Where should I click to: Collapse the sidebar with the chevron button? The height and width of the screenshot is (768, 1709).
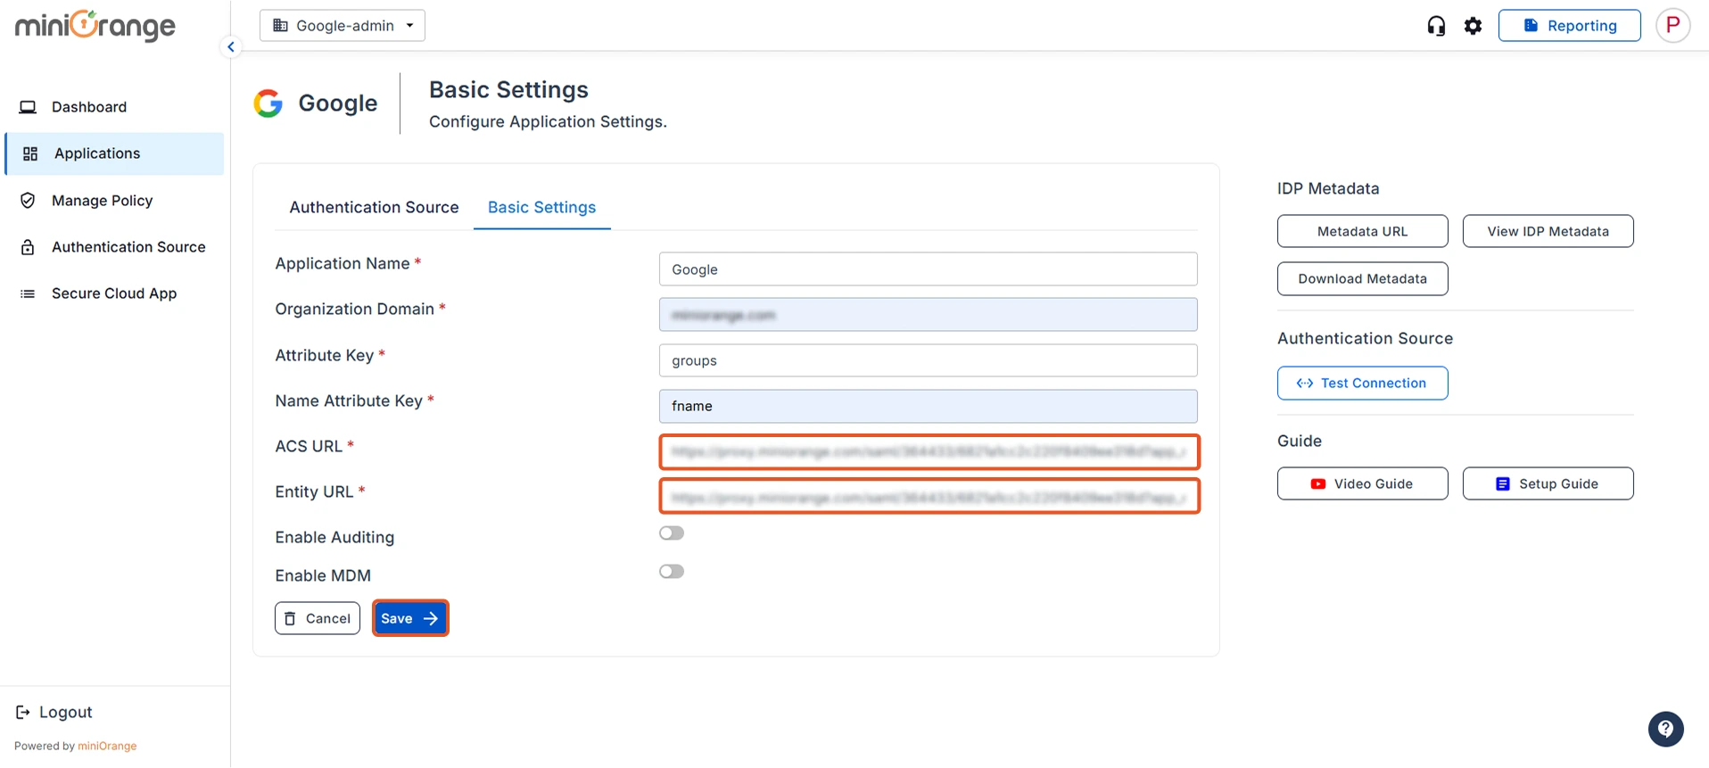[231, 47]
